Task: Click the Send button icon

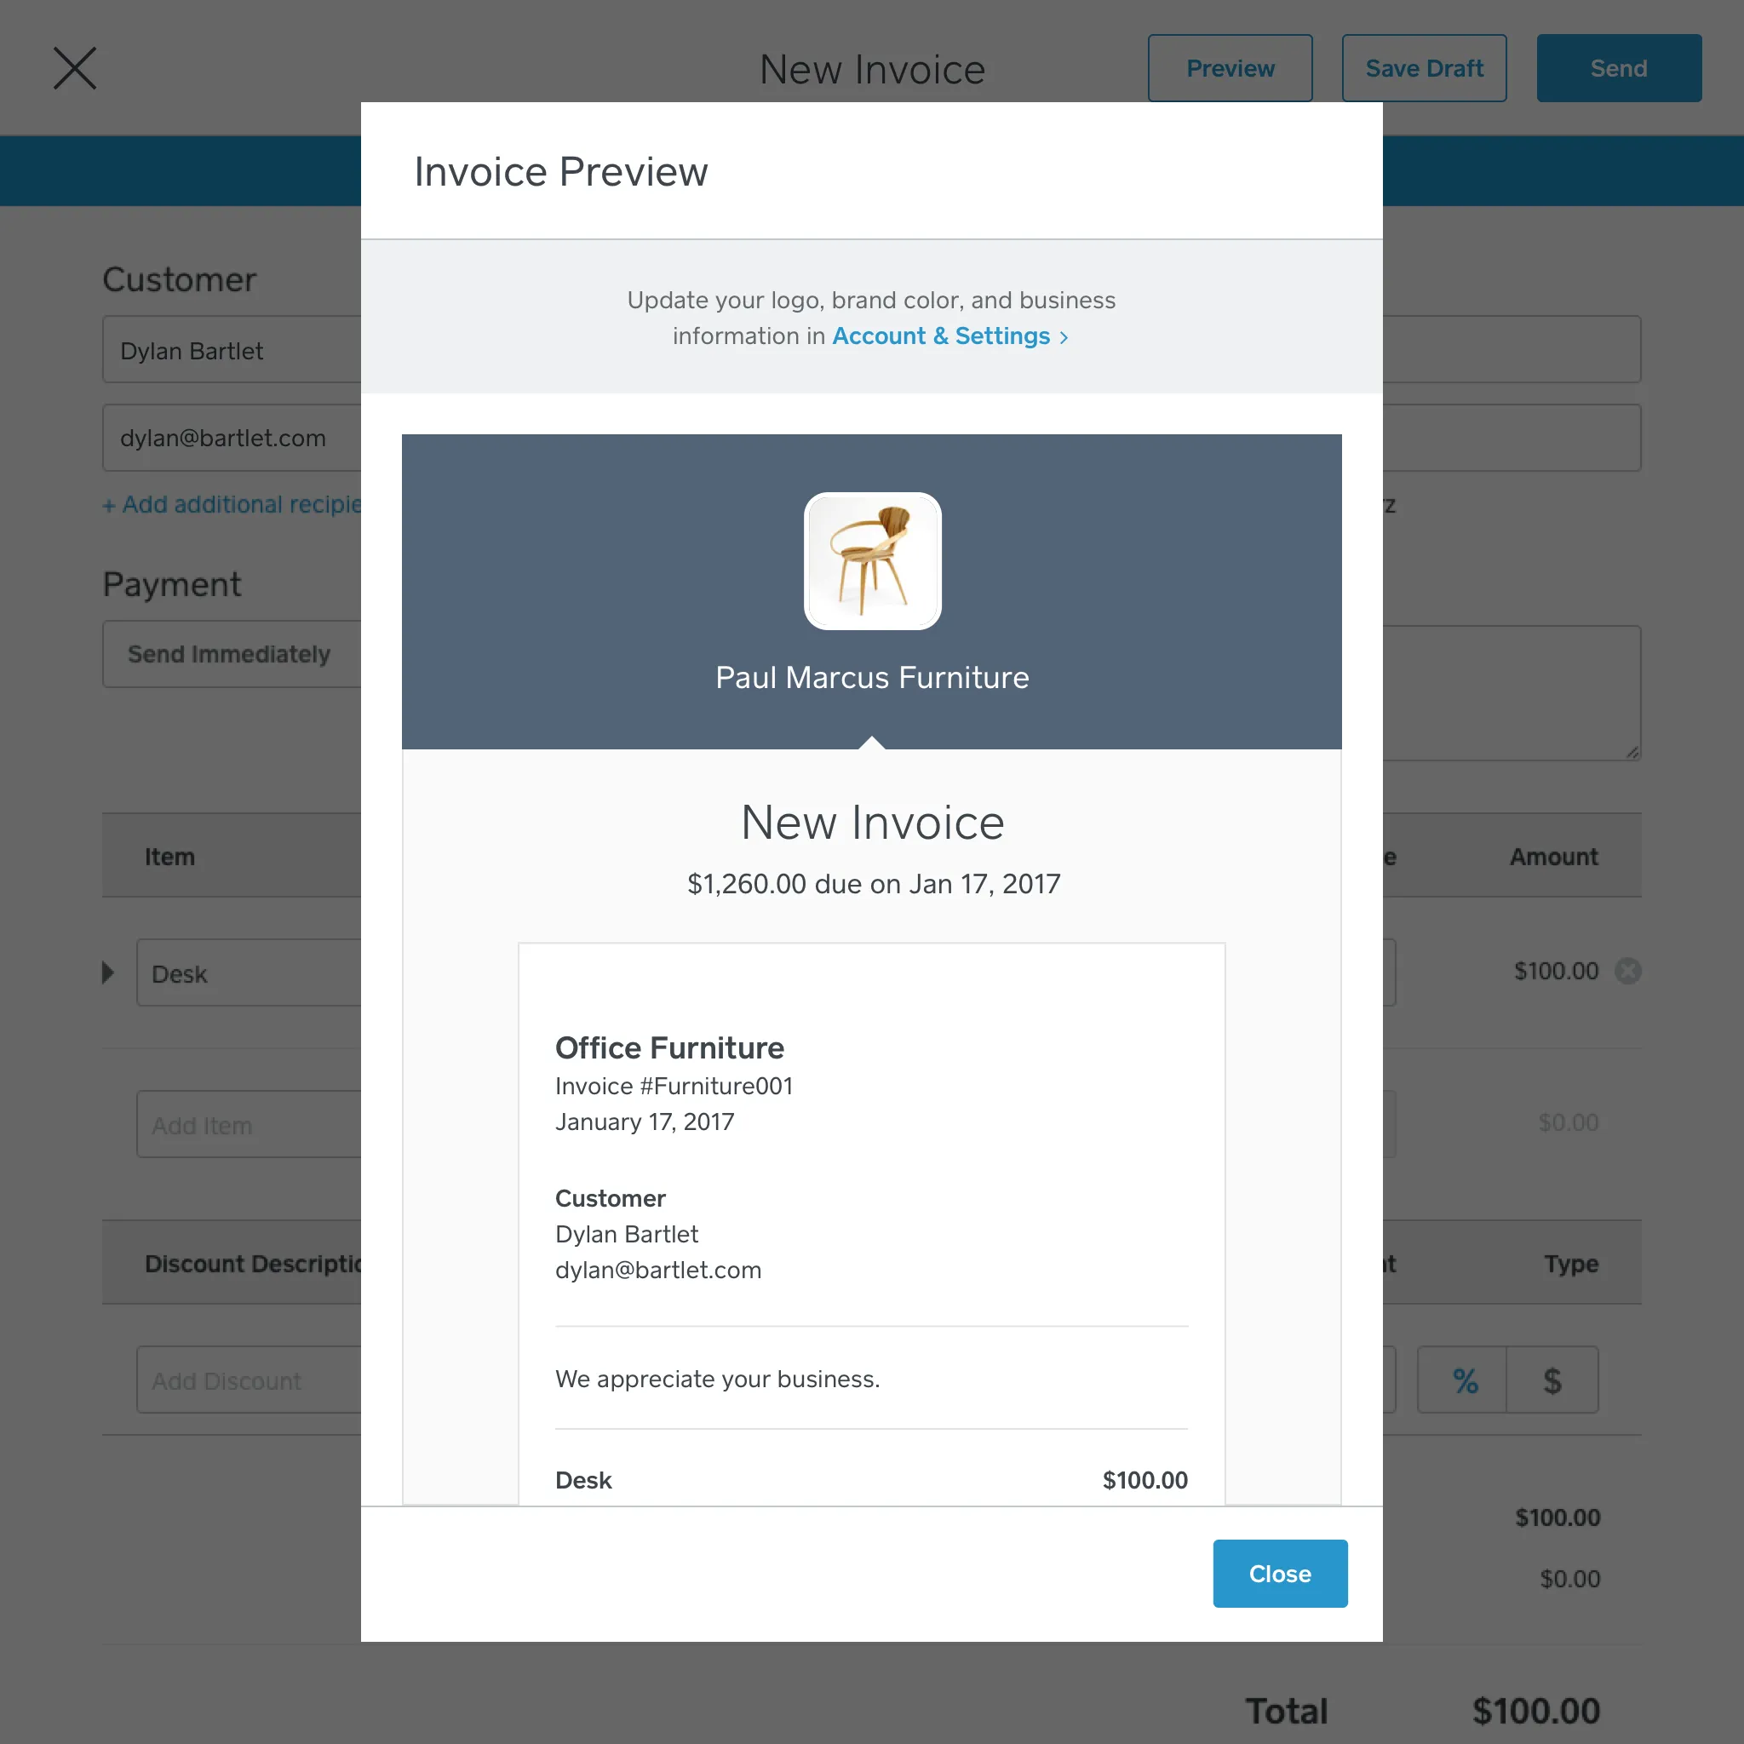Action: pyautogui.click(x=1618, y=67)
